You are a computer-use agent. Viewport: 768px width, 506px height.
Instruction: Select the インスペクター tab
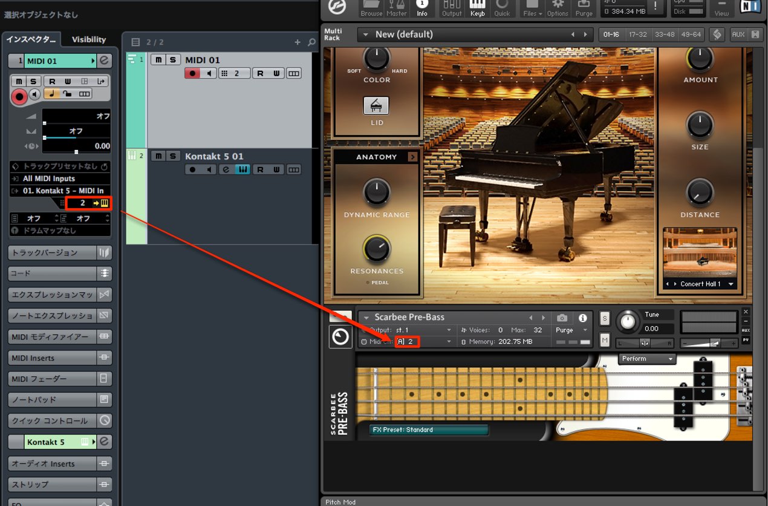pyautogui.click(x=31, y=39)
